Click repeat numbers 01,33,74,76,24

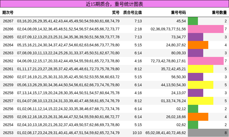coord(173,101)
